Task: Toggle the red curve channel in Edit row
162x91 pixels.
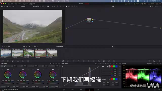Action: click(x=112, y=66)
